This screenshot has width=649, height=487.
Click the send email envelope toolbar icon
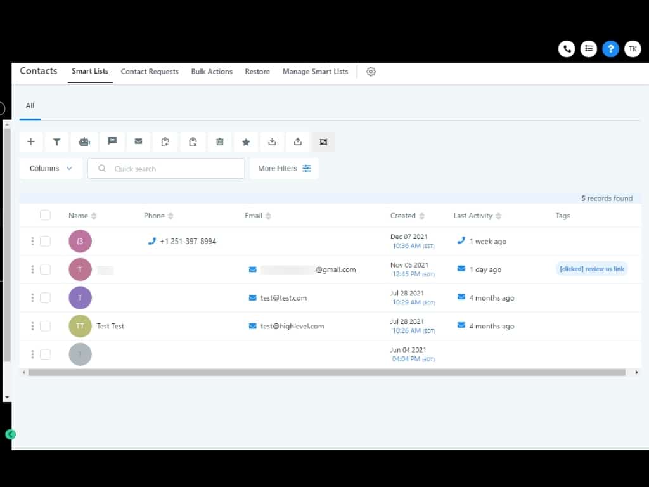pos(138,141)
